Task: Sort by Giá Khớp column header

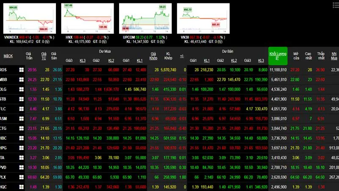Action: (153, 56)
